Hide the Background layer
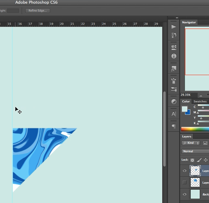Viewport: 209px width, 203px height. (185, 194)
